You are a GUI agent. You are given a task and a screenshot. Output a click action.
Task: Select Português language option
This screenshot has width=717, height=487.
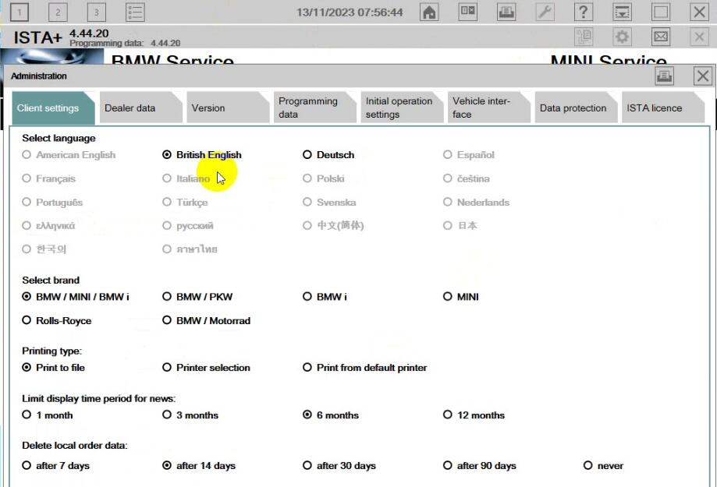click(52, 203)
